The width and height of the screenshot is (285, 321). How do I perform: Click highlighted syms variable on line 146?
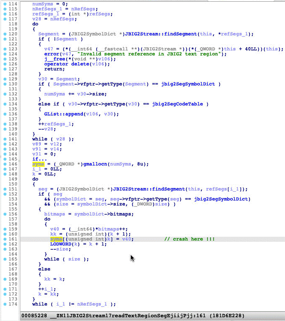(x=38, y=164)
